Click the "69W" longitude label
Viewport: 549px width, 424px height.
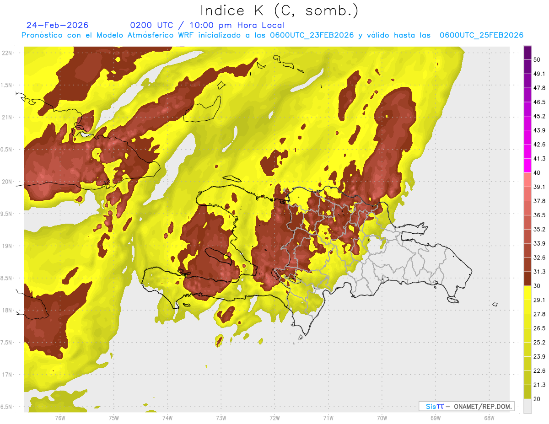[435, 417]
